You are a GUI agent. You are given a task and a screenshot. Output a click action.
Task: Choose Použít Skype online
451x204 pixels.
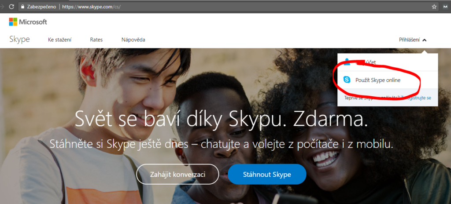388,80
